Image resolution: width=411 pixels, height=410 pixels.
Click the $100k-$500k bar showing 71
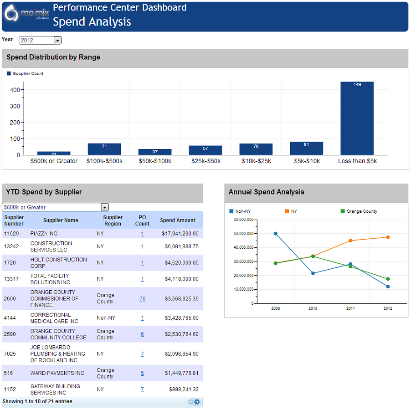point(104,149)
